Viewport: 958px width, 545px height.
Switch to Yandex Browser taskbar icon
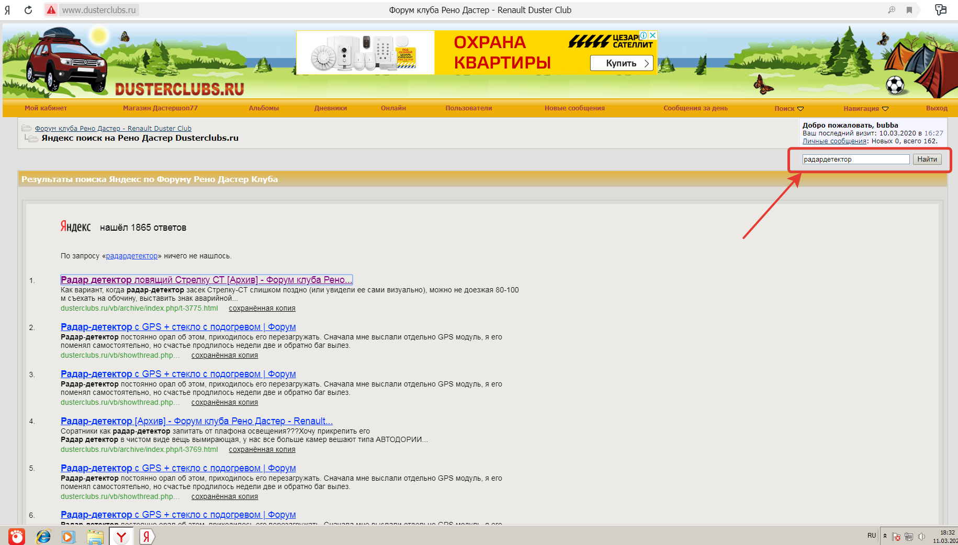click(x=121, y=537)
